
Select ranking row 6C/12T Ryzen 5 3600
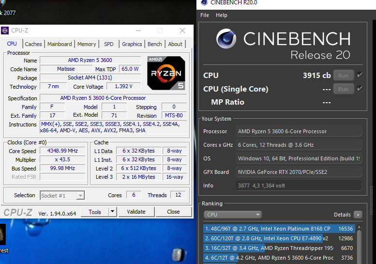[x=279, y=258]
